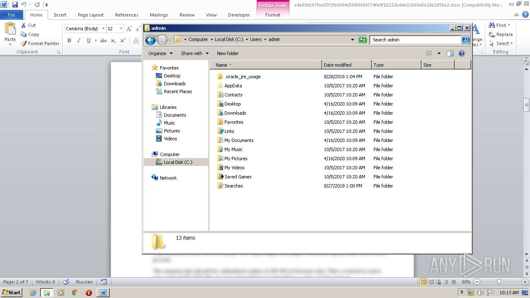Screen dimensions: 530x298
Task: Click the Copy button in the Clipboard group
Action: 30,34
